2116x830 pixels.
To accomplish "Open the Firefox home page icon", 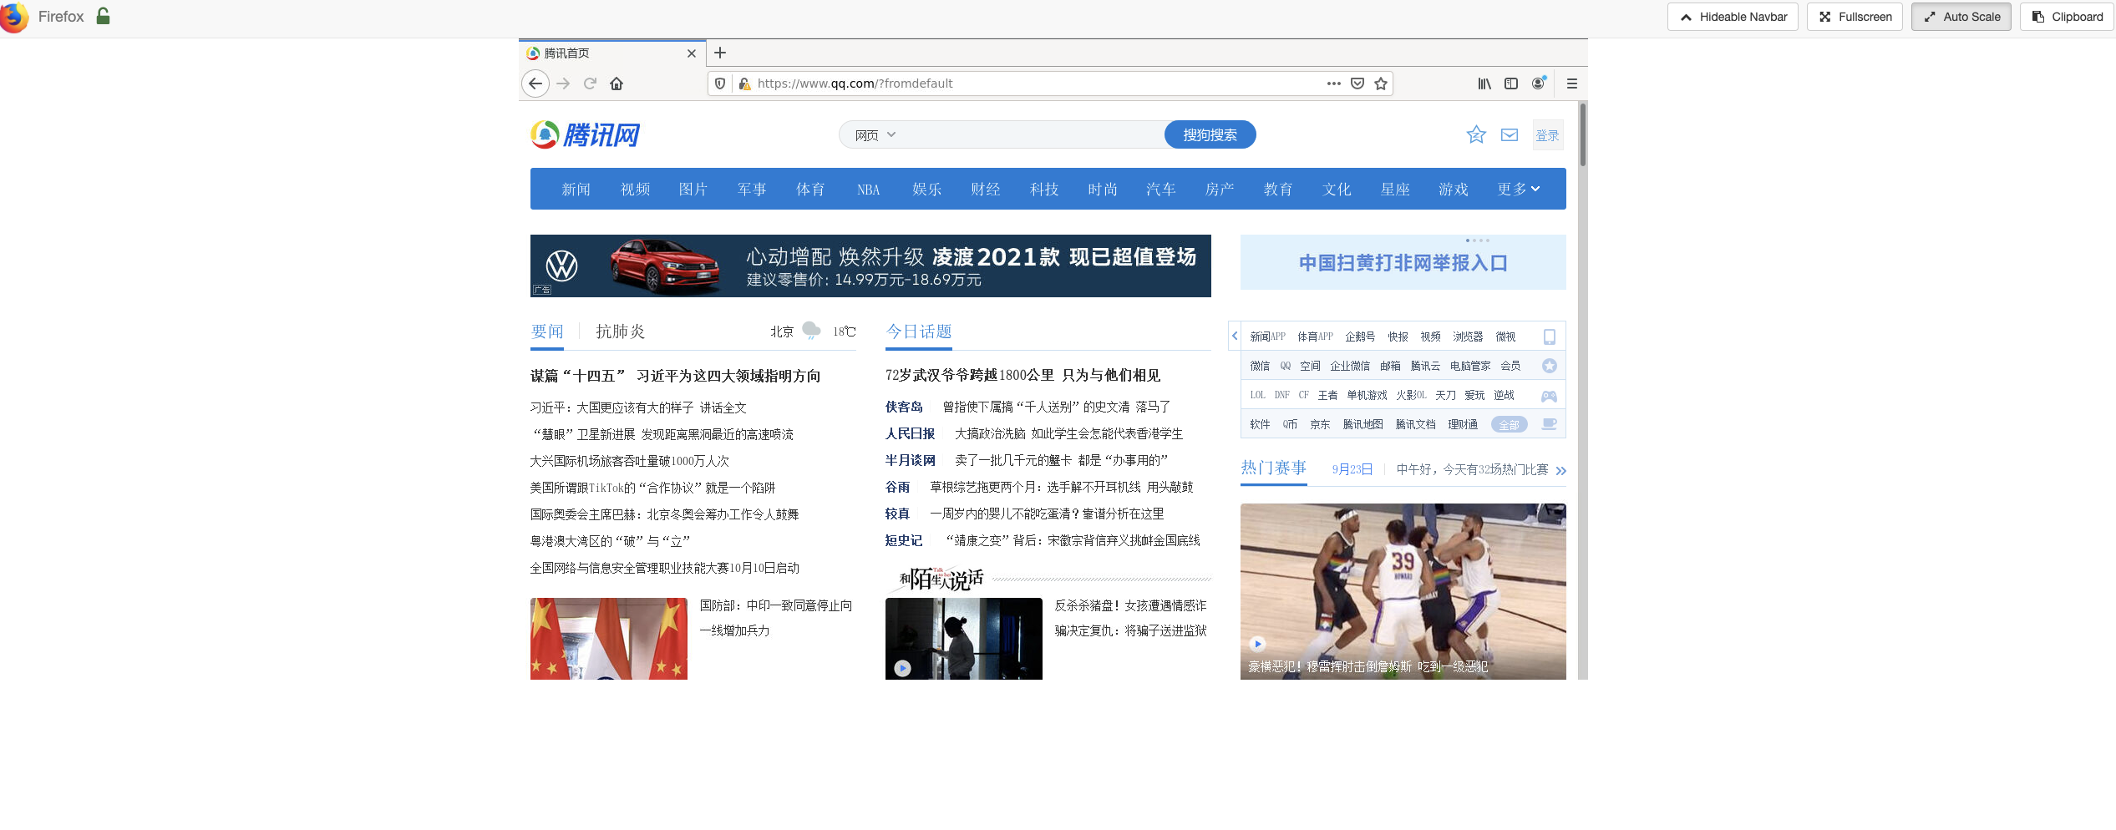I will [617, 84].
